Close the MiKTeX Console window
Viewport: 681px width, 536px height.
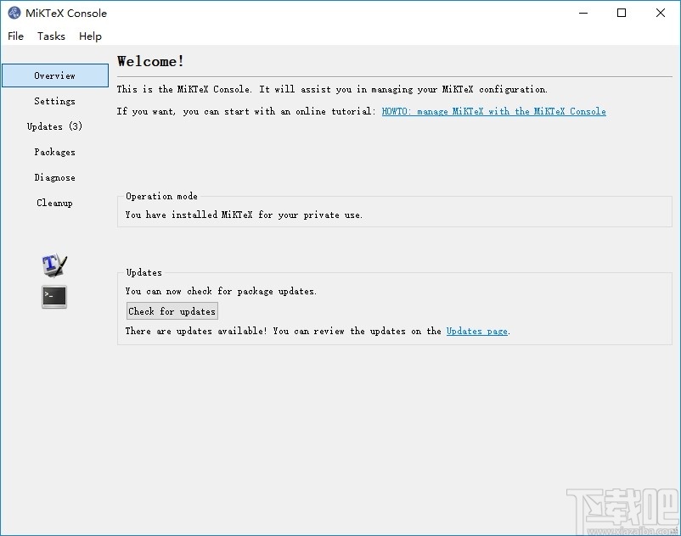(x=661, y=14)
